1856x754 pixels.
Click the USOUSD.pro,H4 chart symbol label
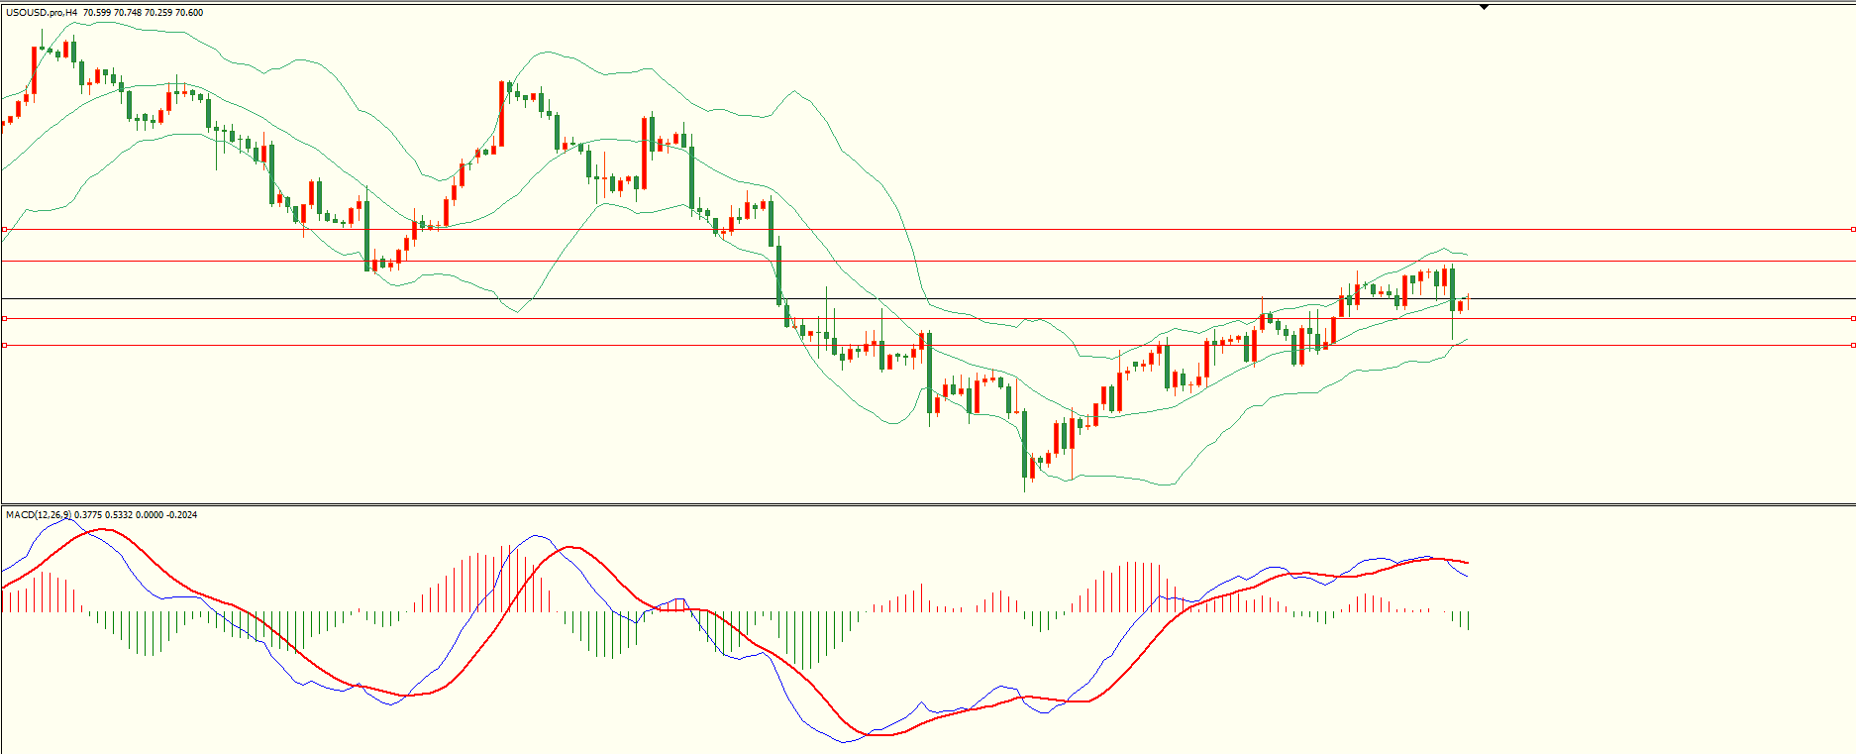[x=42, y=13]
